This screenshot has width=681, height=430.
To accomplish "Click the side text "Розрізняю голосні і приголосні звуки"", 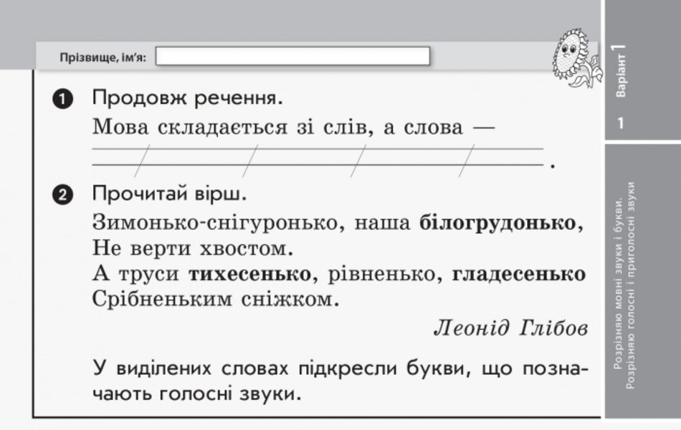I will [631, 285].
